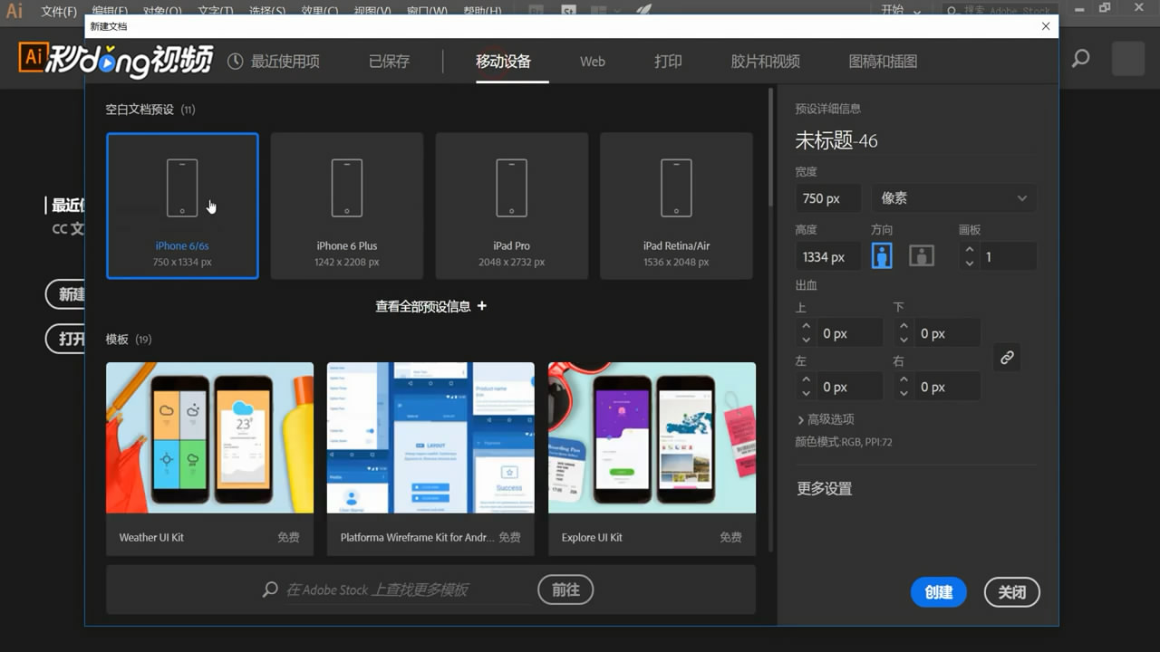1160x652 pixels.
Task: Open the 打印 tab
Action: coord(668,62)
